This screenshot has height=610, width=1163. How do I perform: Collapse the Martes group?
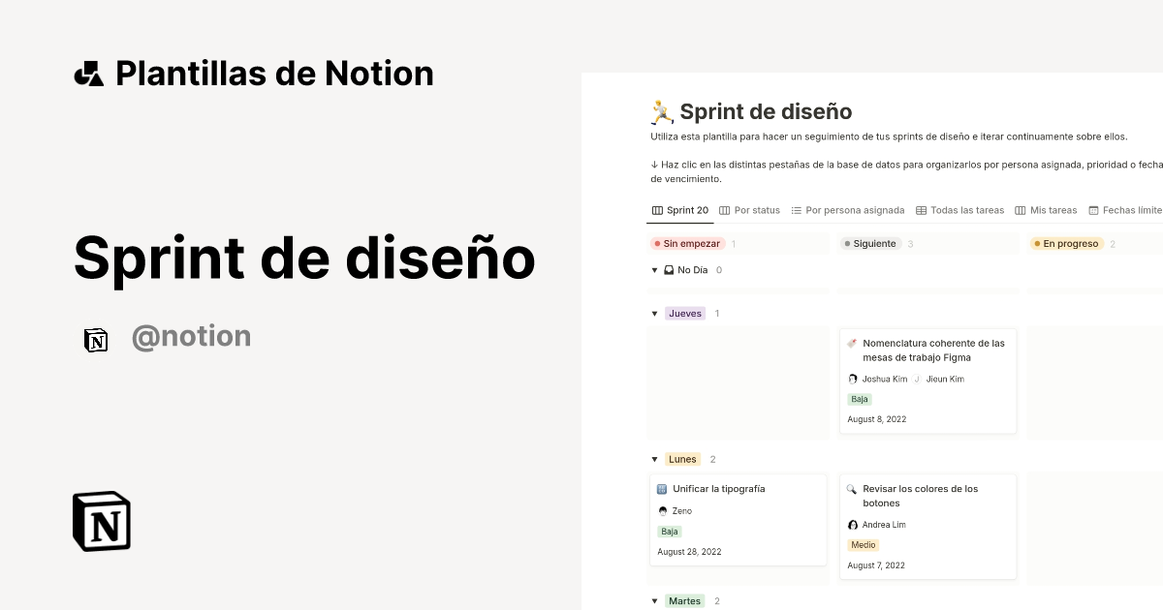point(655,600)
